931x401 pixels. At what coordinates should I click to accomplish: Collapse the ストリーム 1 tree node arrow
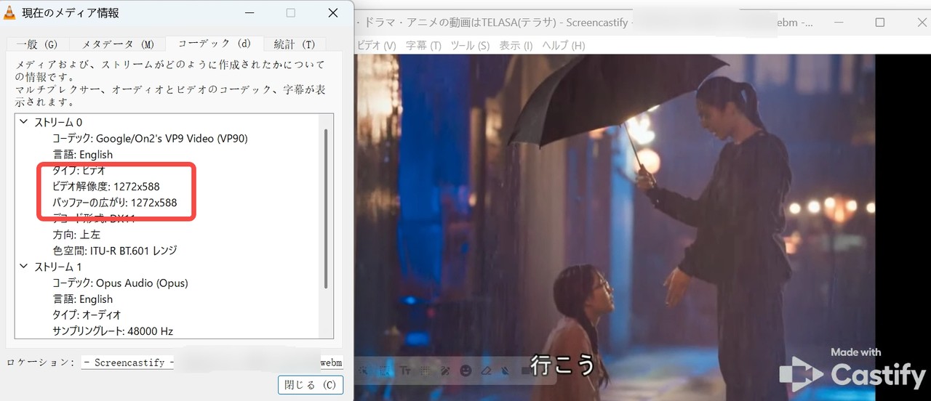[24, 267]
